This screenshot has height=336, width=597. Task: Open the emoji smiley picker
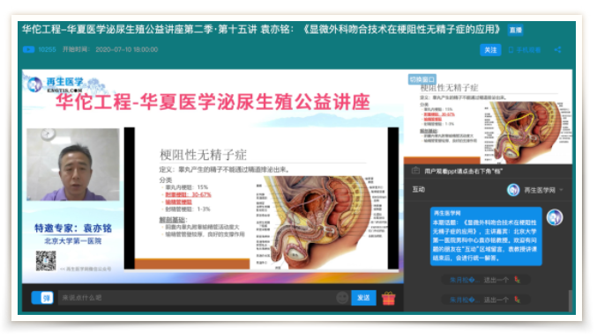point(342,297)
